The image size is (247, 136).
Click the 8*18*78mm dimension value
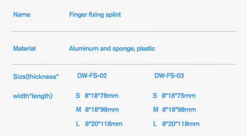click(102, 96)
